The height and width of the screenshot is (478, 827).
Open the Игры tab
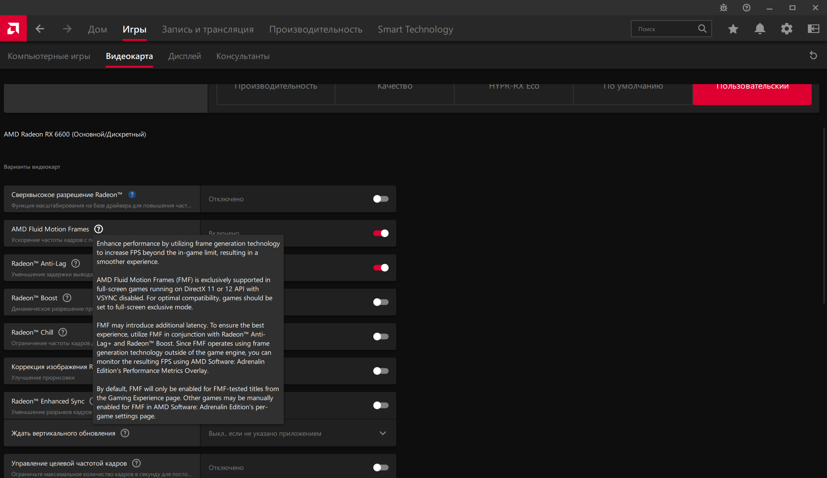[134, 29]
